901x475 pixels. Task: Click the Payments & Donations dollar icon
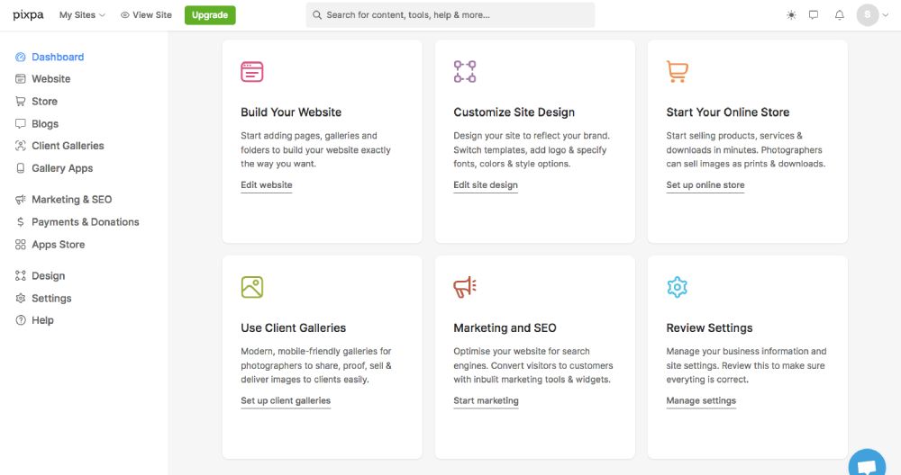pos(21,222)
